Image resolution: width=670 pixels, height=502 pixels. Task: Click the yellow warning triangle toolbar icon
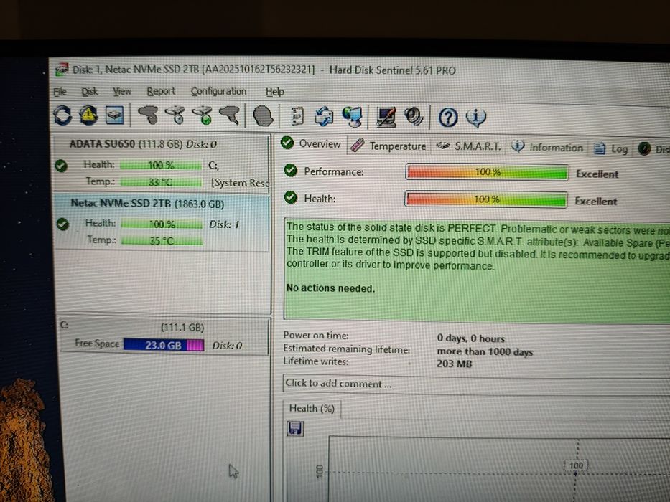(88, 115)
